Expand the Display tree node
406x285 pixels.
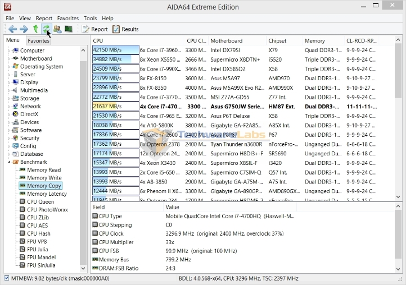[x=9, y=82]
